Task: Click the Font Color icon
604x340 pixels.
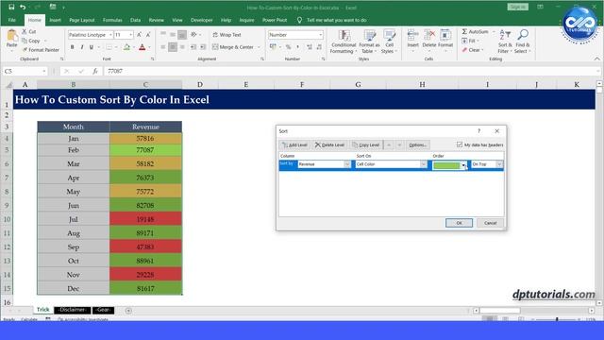Action: coord(143,47)
